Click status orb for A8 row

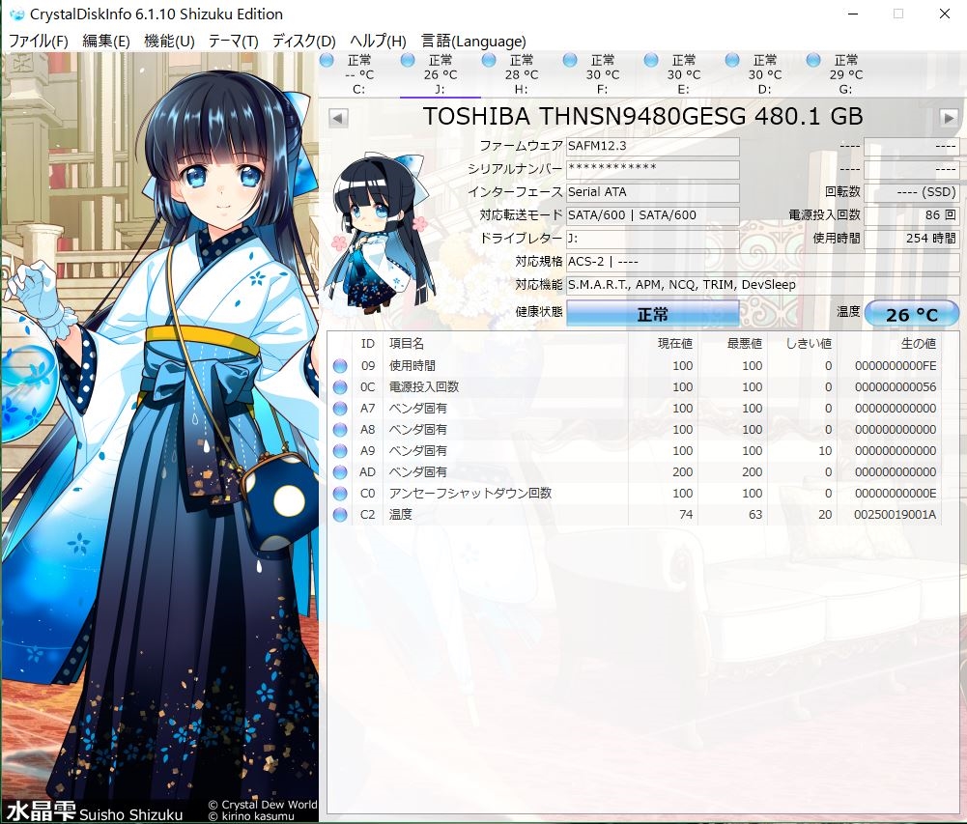click(340, 430)
